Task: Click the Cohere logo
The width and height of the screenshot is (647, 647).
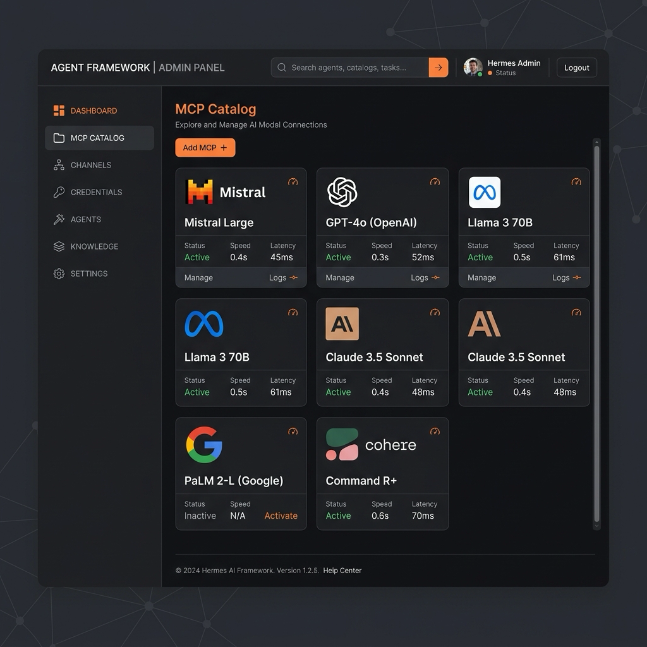Action: point(371,444)
